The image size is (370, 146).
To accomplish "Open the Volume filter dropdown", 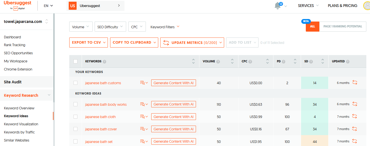I will pyautogui.click(x=81, y=27).
